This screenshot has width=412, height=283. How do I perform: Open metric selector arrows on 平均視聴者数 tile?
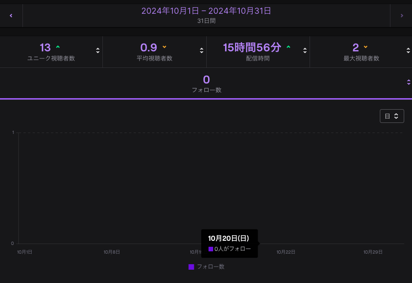(x=202, y=50)
